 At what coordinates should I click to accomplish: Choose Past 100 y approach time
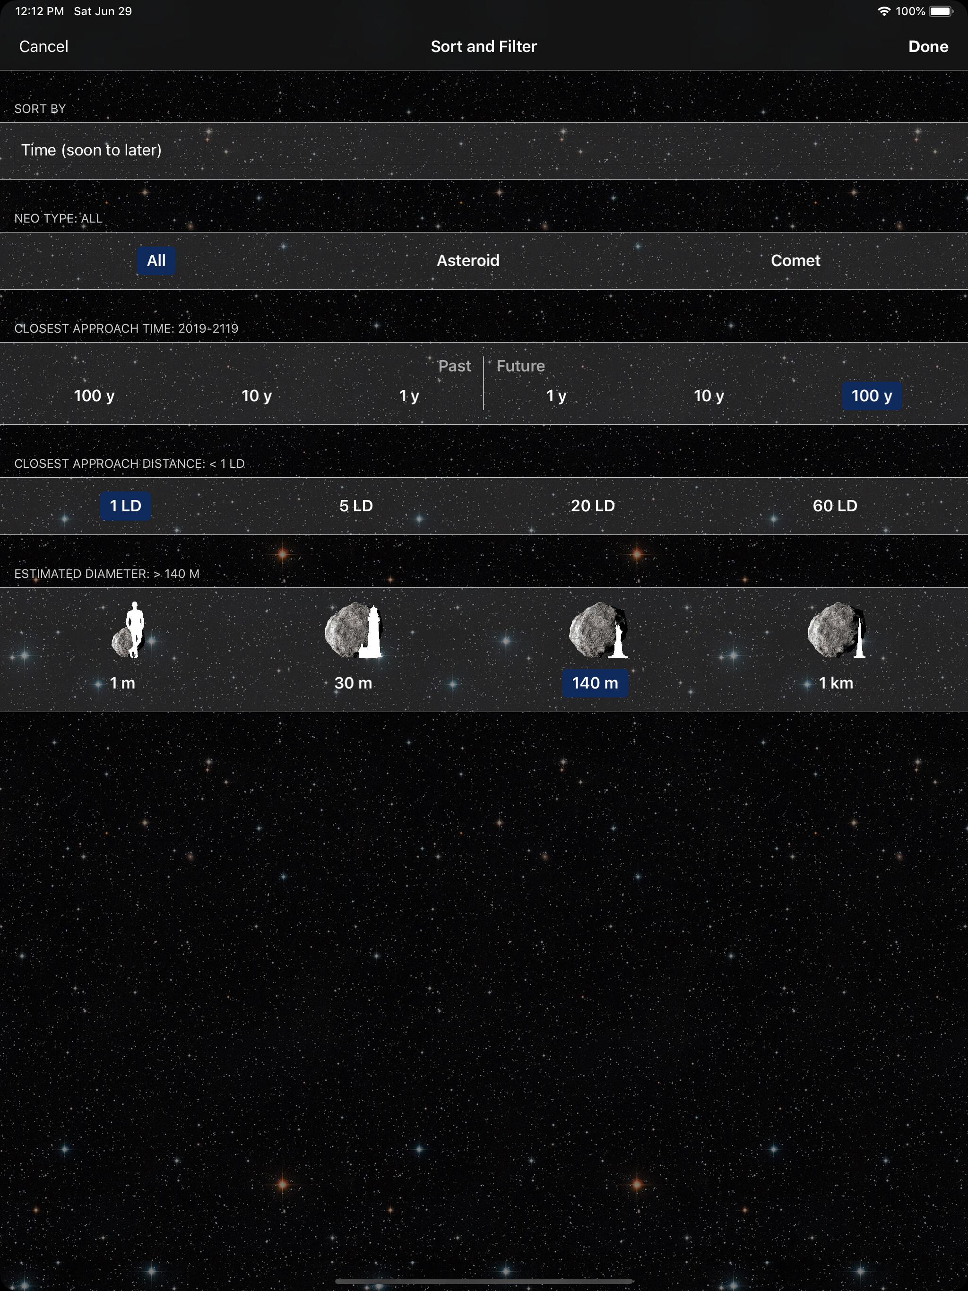pos(94,396)
